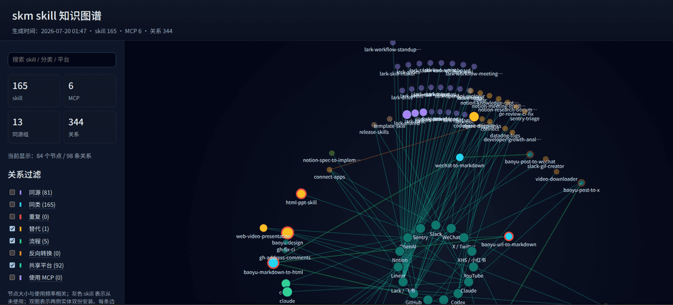The width and height of the screenshot is (673, 305).
Task: Click the 6 MCP stat card
Action: 90,90
